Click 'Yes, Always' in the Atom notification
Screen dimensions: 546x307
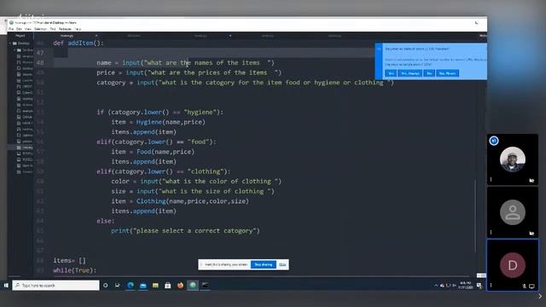409,73
